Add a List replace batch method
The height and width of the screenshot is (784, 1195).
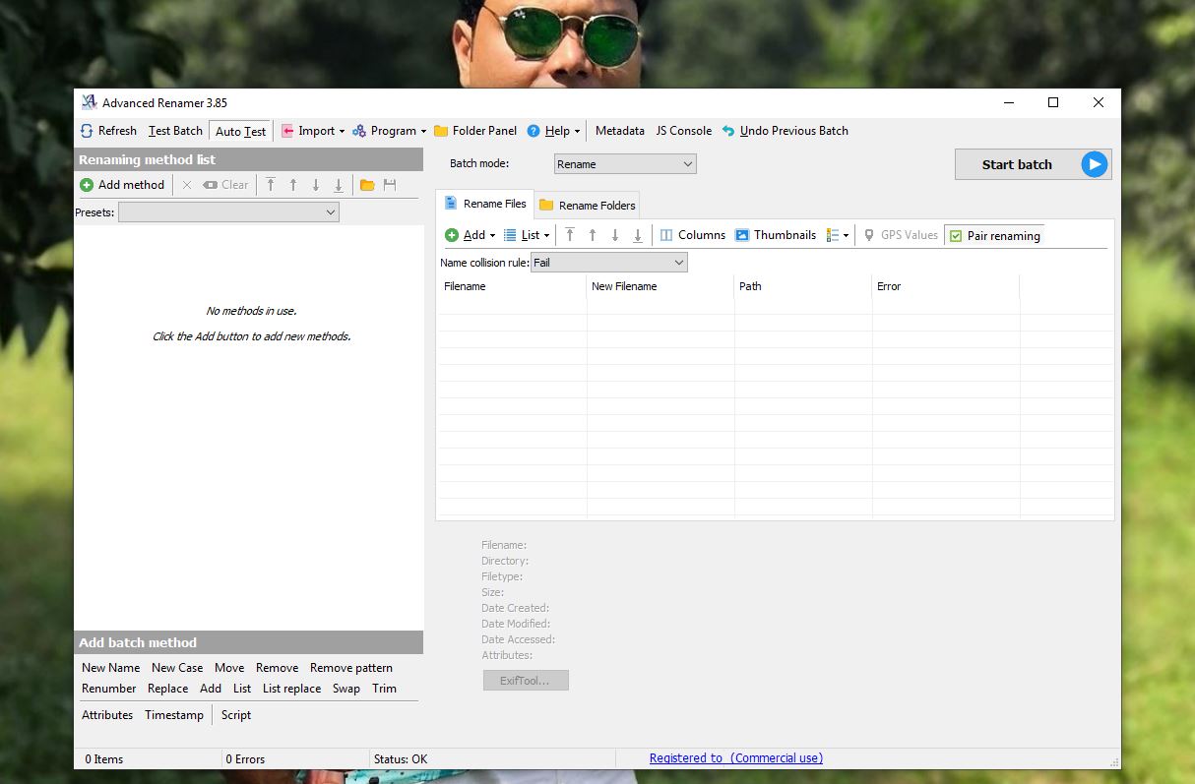[x=292, y=689]
